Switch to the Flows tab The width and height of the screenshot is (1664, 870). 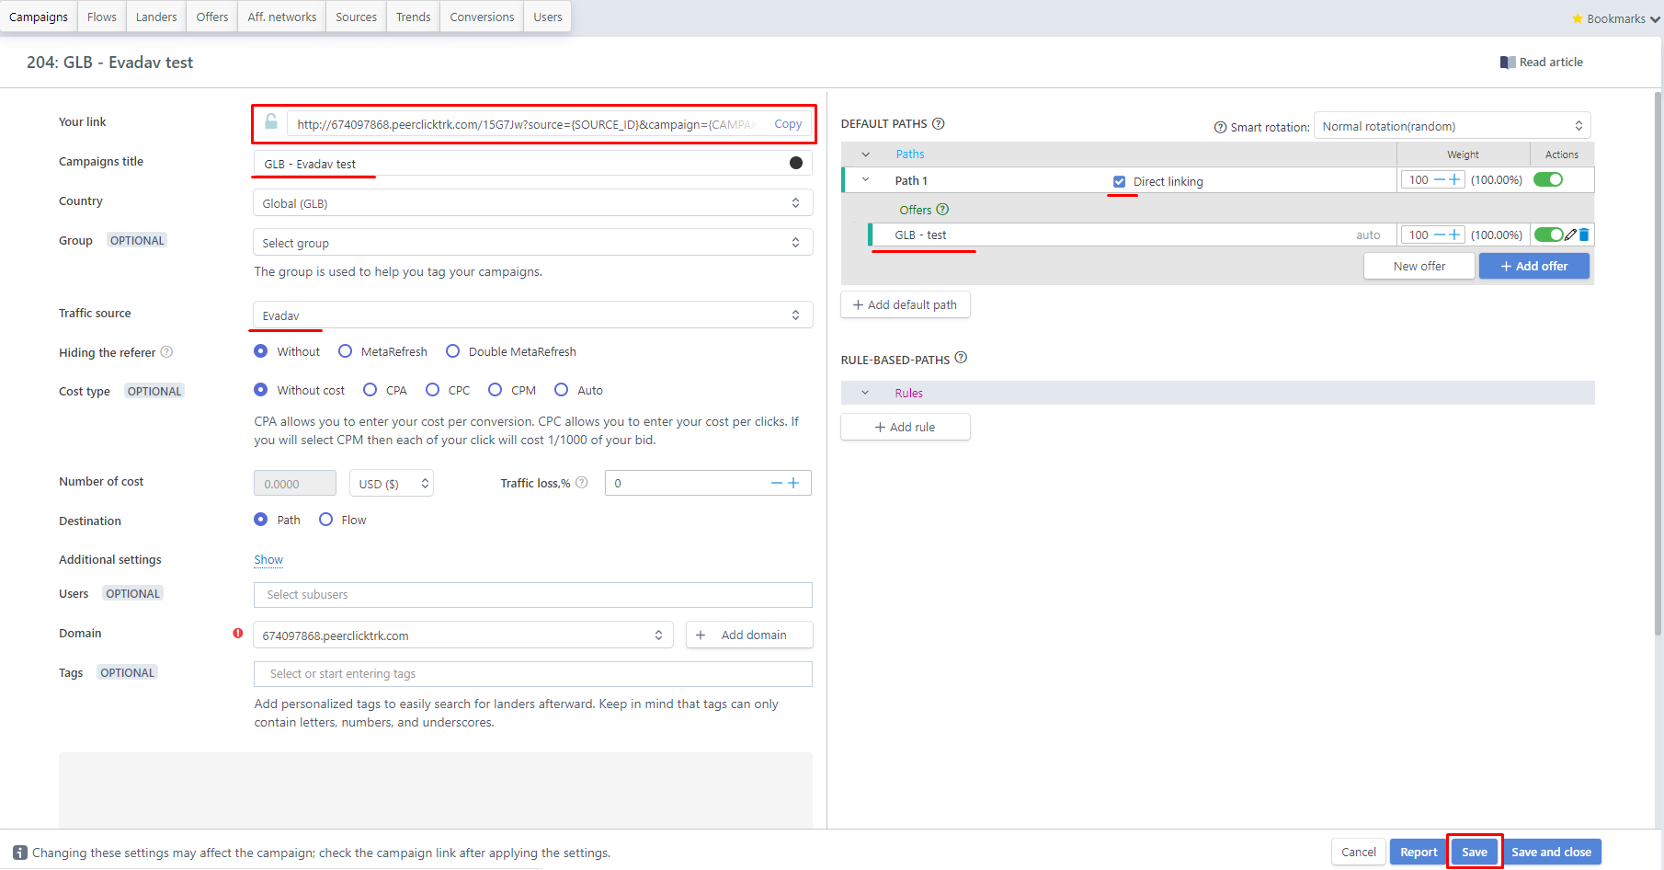coord(102,17)
